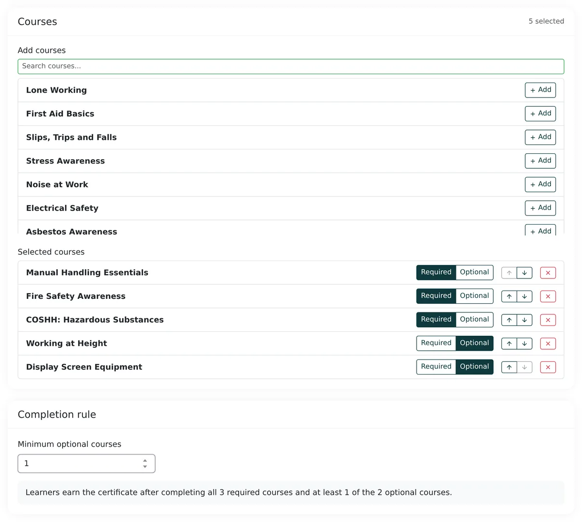Screen dimensions: 582x522
Task: Click the Completion rule heading
Action: pos(57,415)
